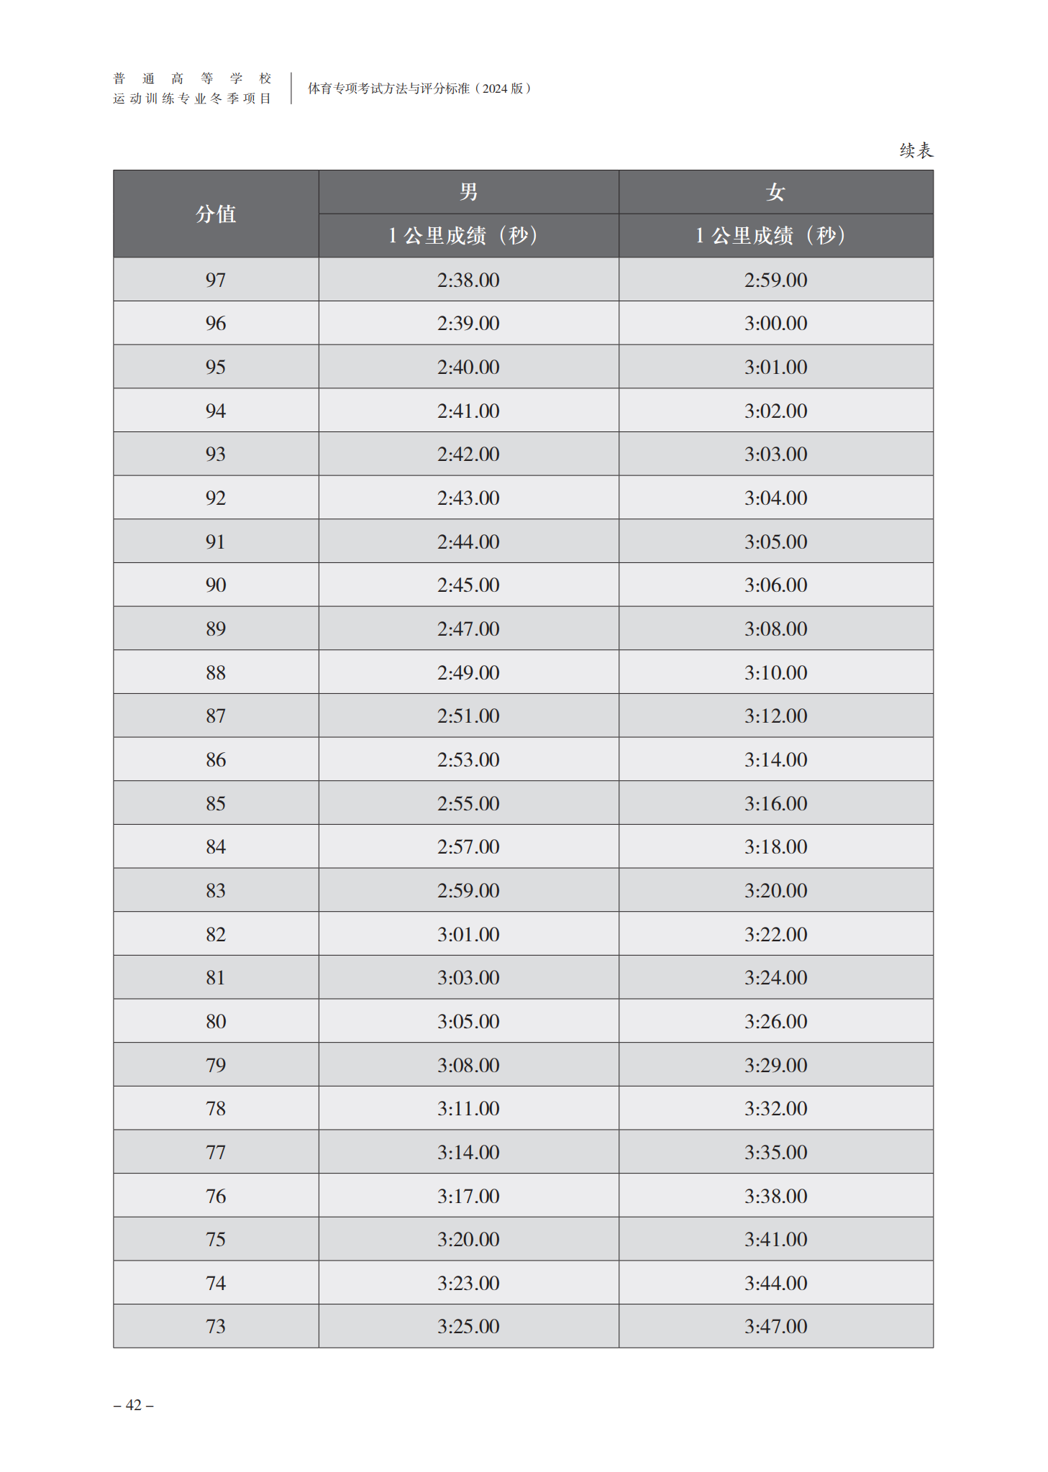This screenshot has width=1048, height=1472.
Task: Select the female time 3:47.00
Action: click(x=775, y=1326)
